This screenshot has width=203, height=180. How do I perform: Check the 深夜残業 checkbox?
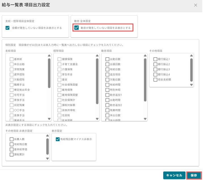12,69
